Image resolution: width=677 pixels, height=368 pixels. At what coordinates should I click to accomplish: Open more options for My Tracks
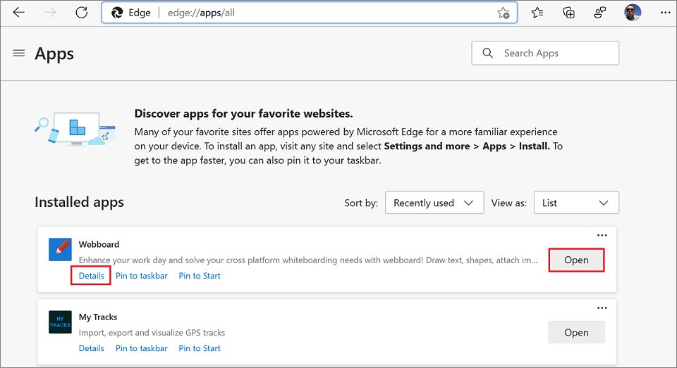(602, 307)
